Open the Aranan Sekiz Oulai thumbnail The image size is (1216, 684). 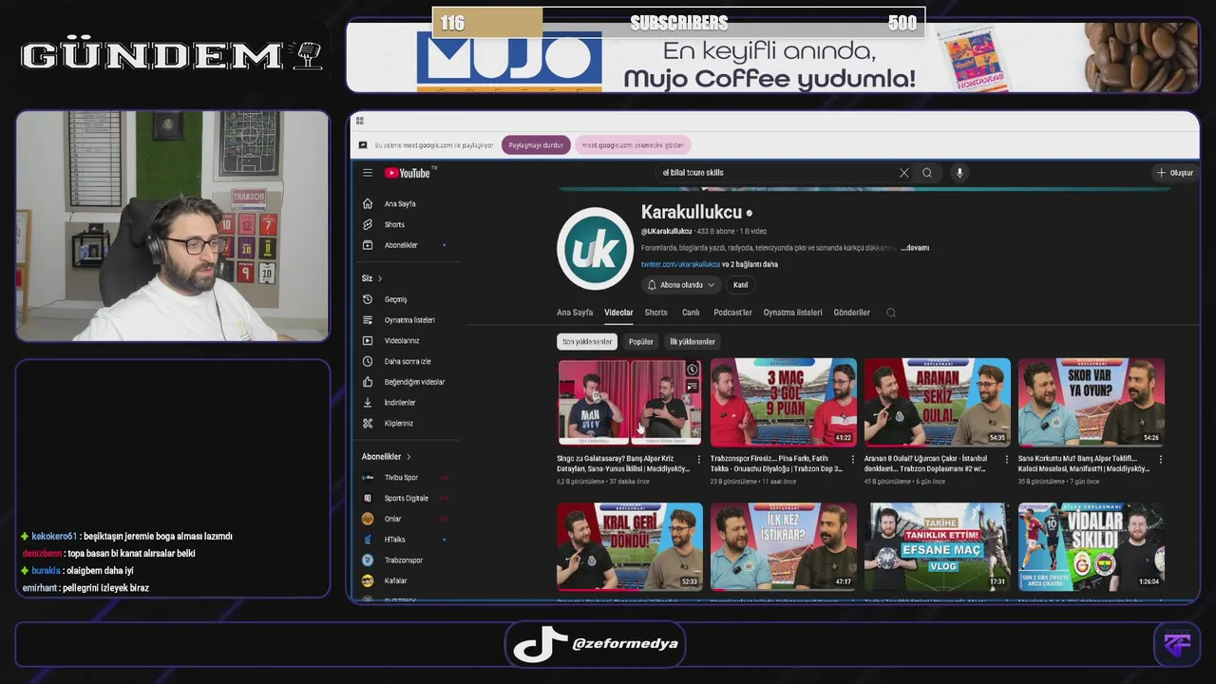point(937,402)
